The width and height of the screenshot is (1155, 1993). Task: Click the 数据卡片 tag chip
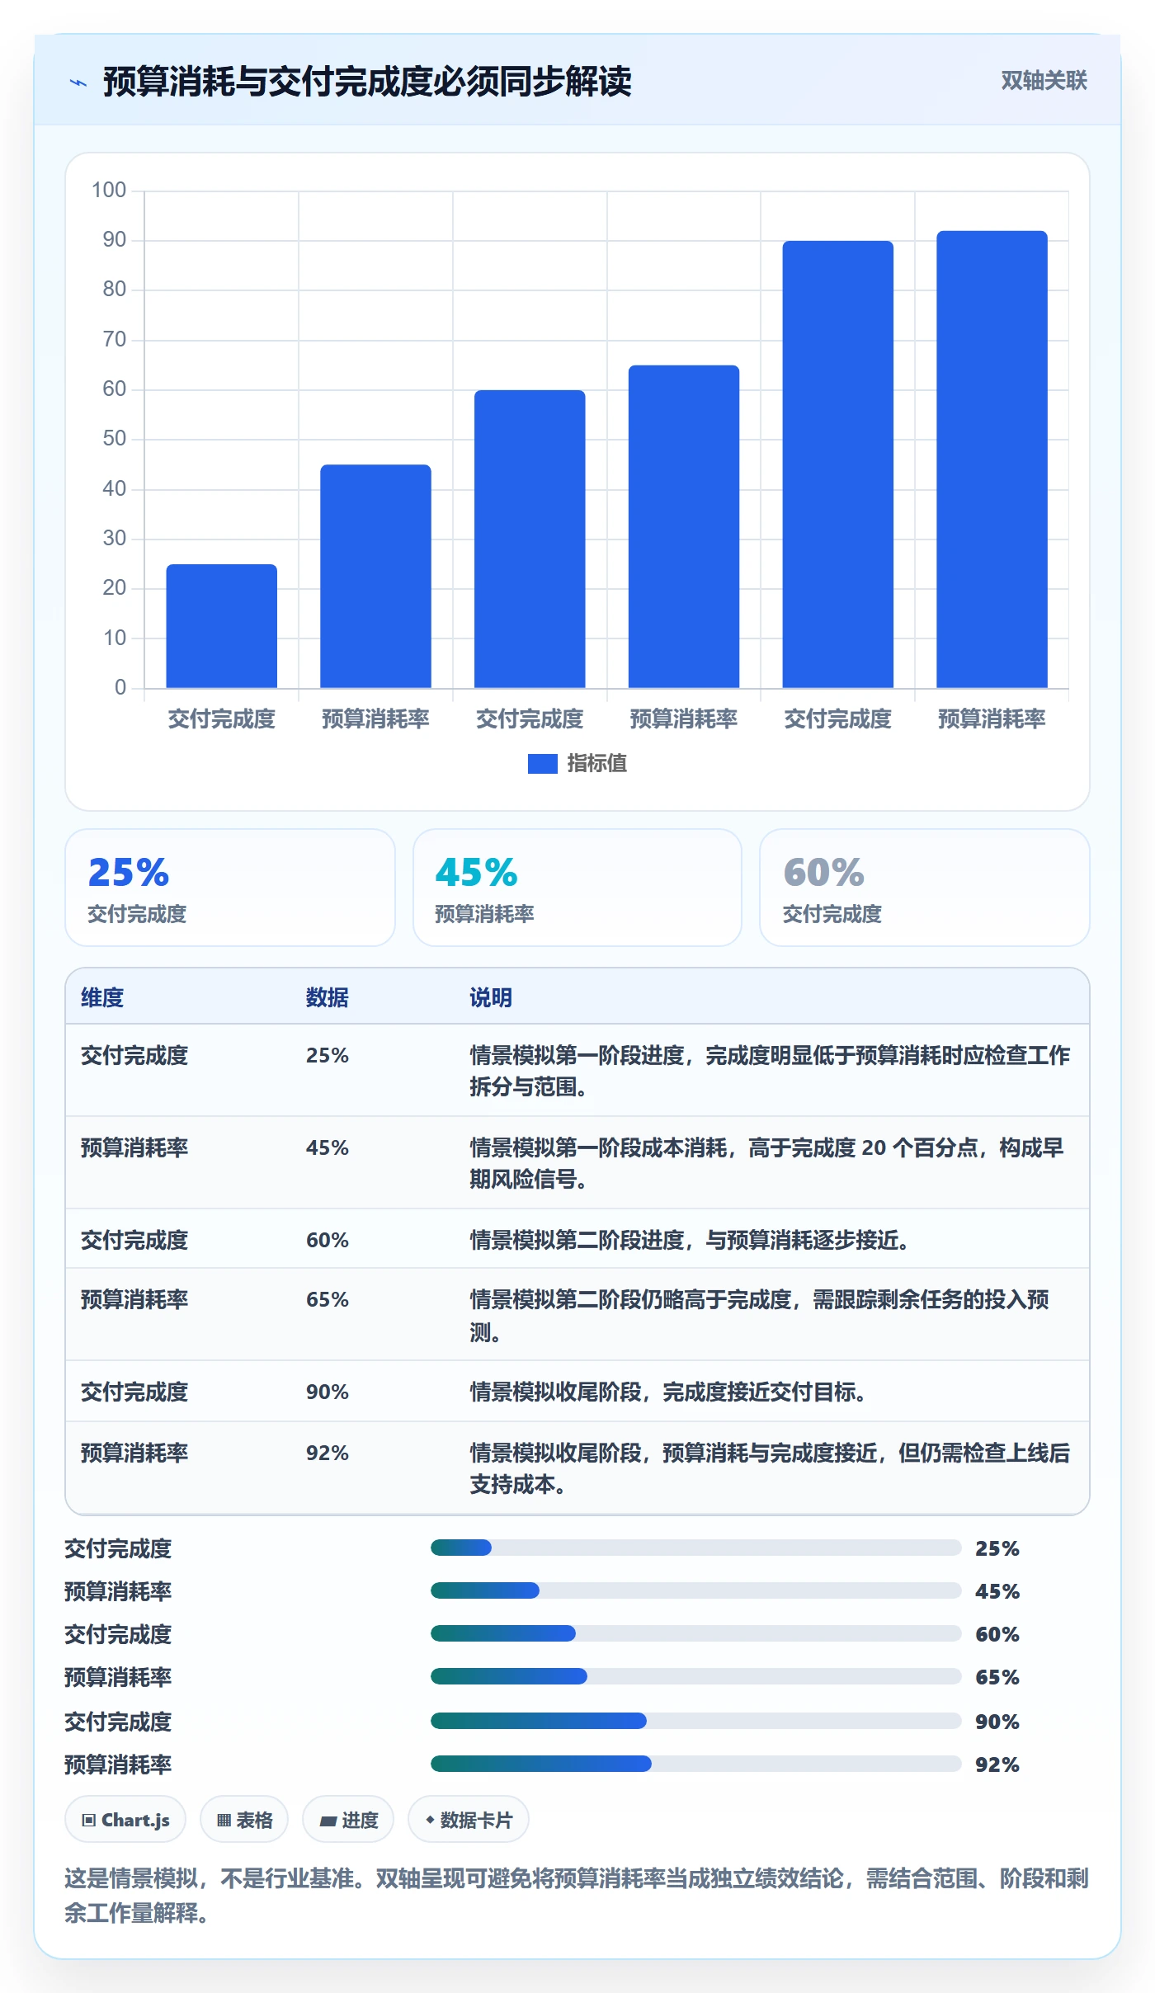click(x=469, y=1819)
